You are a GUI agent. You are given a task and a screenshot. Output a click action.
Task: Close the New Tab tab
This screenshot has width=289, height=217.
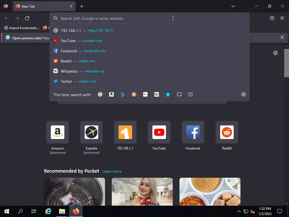coord(71,6)
